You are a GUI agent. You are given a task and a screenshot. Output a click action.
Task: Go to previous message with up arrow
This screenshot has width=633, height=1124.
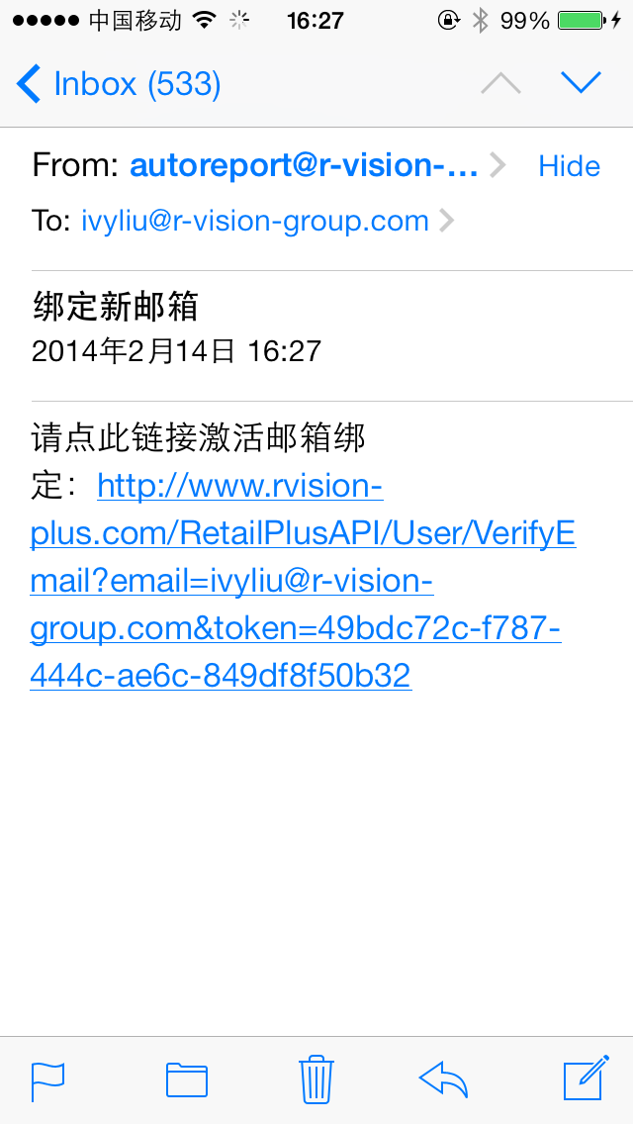pos(501,84)
